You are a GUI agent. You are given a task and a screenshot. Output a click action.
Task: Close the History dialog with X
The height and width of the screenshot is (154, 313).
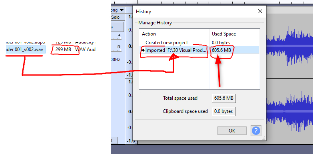point(260,11)
